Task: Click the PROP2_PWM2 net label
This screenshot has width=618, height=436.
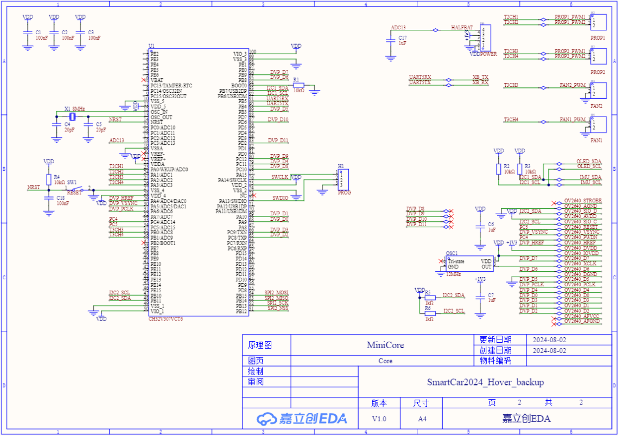Action: 570,56
